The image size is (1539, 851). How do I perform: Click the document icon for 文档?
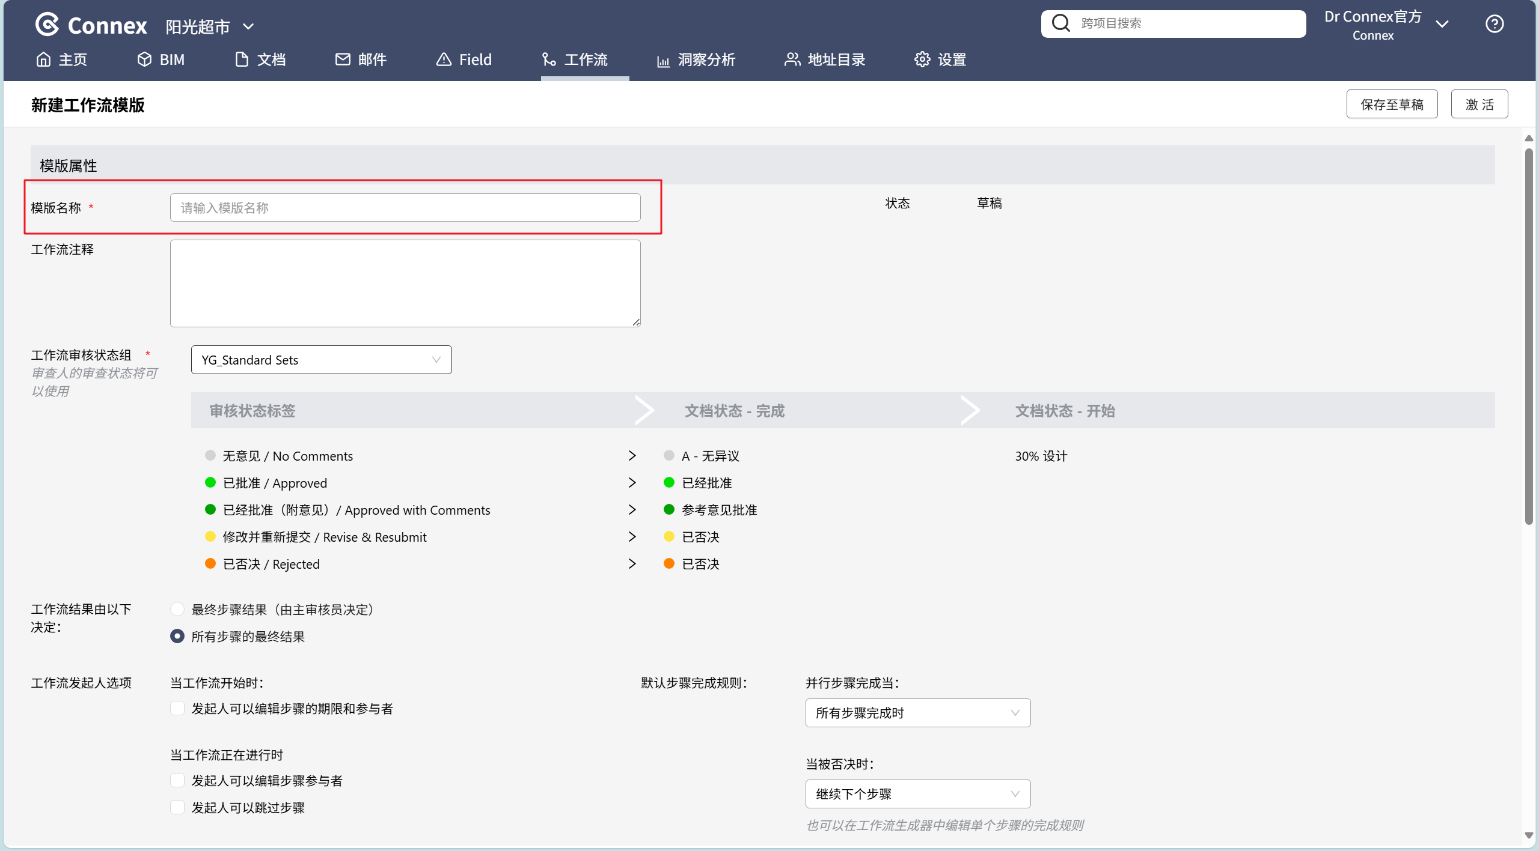[x=242, y=59]
